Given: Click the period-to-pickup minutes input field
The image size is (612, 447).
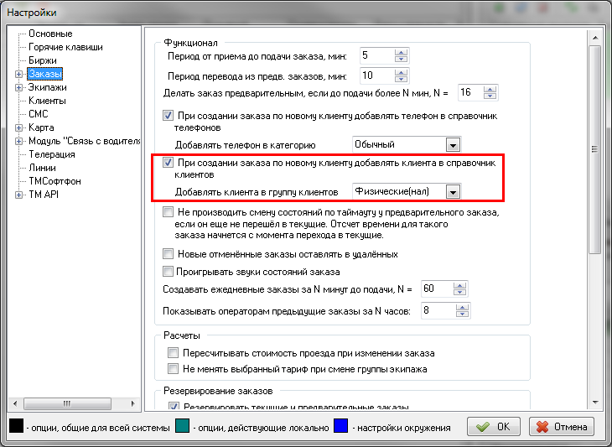Looking at the screenshot, I should 375,55.
